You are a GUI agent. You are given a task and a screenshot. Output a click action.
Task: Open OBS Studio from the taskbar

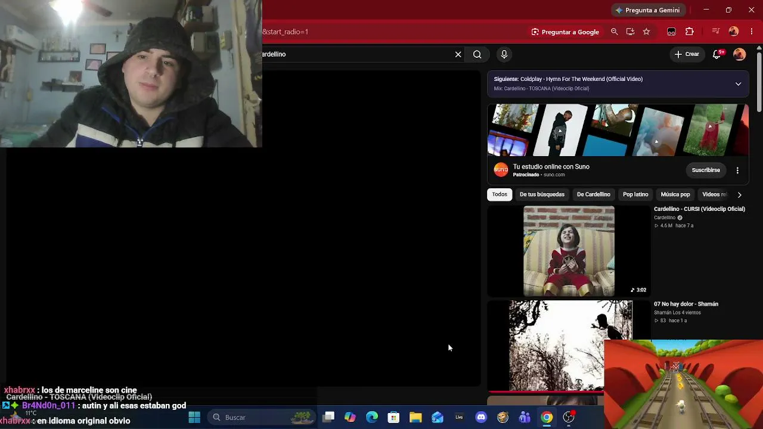pos(569,417)
